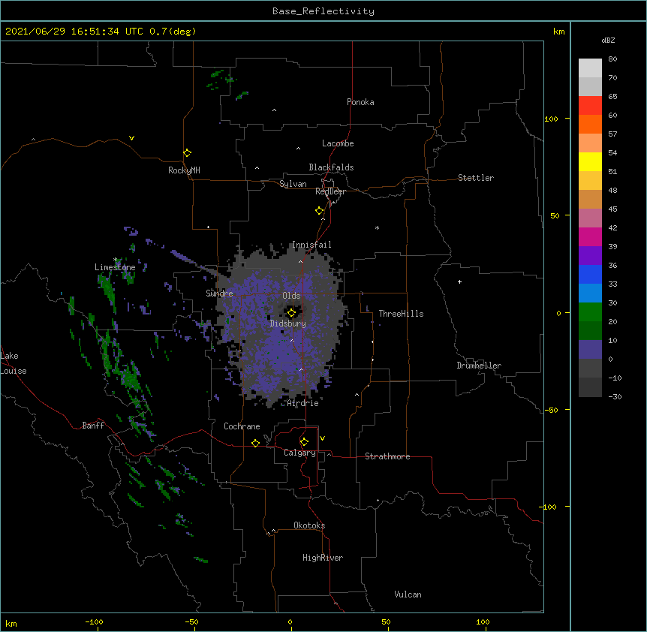Click the radar site diamond between Olds and Didsbury
Screen dimensions: 647x632
[291, 313]
